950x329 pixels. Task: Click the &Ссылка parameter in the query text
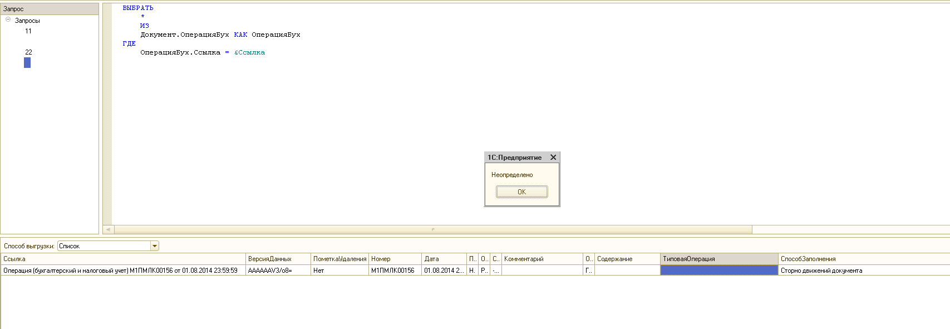(249, 52)
